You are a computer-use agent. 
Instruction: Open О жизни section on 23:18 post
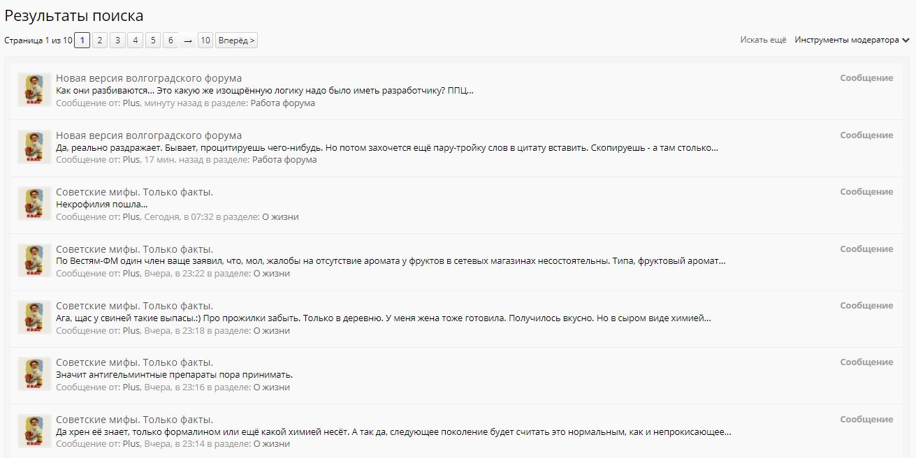coord(271,330)
